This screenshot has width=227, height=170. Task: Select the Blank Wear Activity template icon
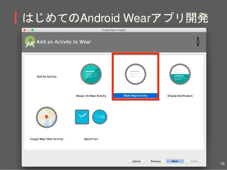(x=136, y=74)
